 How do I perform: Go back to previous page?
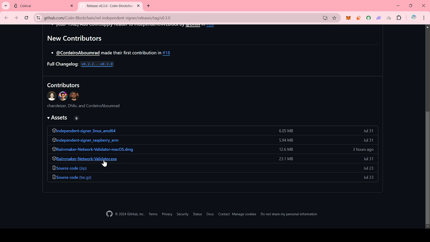6,18
